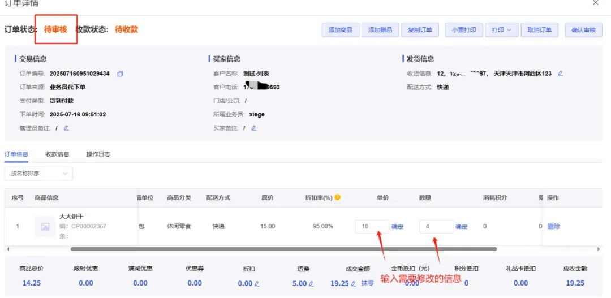Screen dimensions: 611x298
Task: Click the 待审核 order status text
Action: 55,29
